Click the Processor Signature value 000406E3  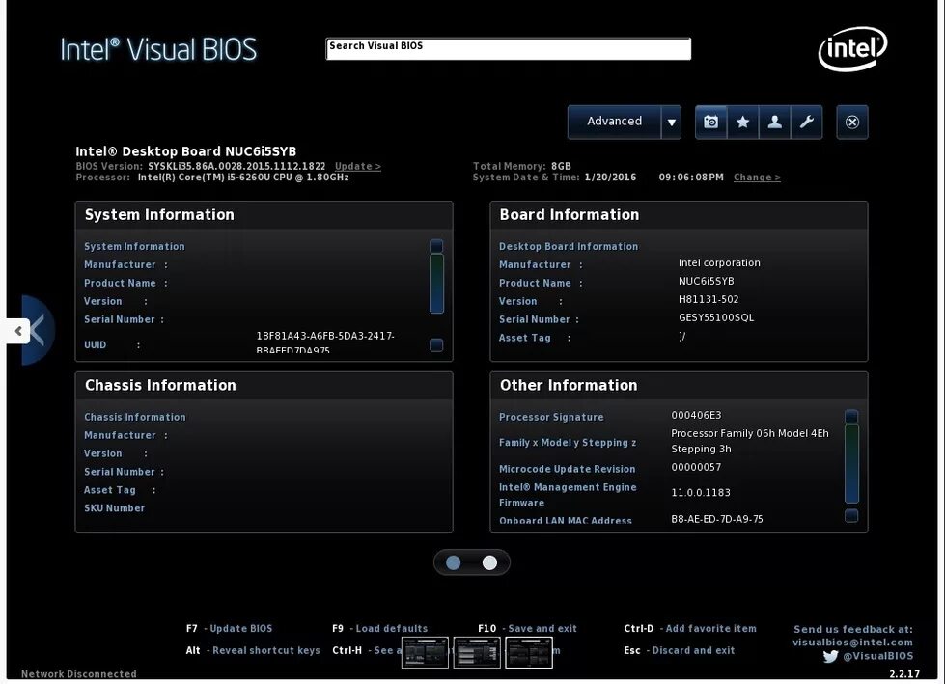click(696, 416)
